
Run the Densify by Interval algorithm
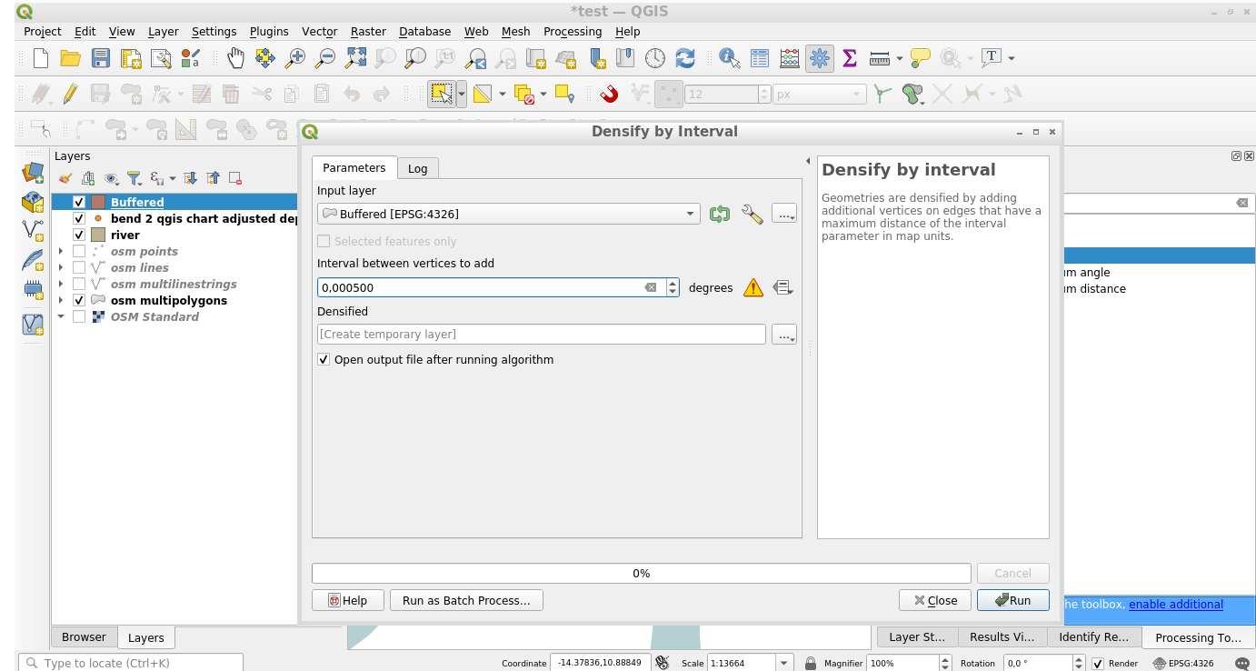[x=1013, y=600]
